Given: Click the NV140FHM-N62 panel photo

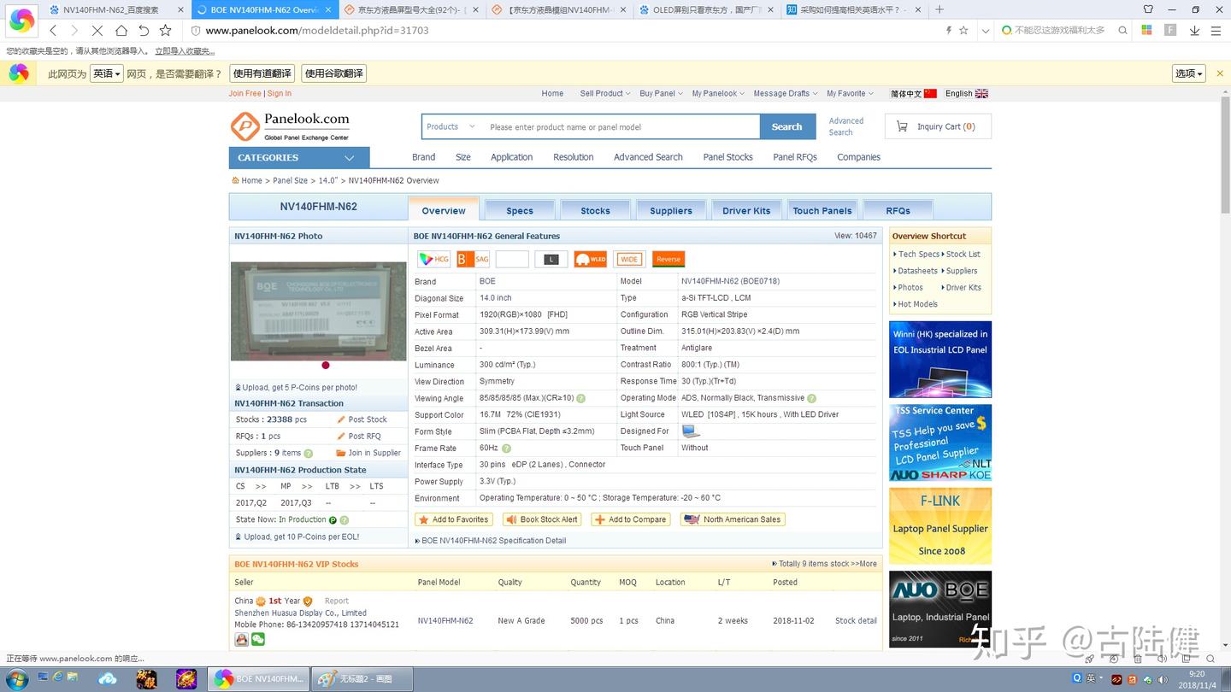Looking at the screenshot, I should click(319, 311).
